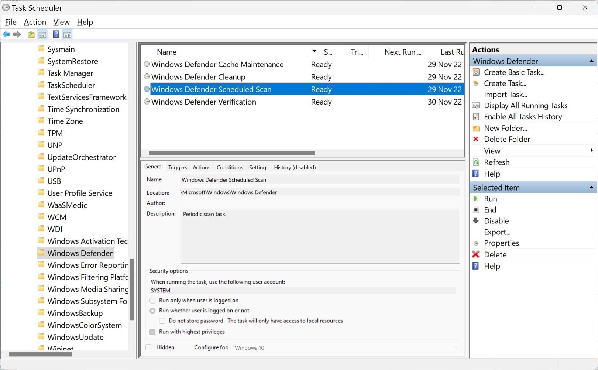Click the task Name input field
The width and height of the screenshot is (598, 370).
pos(320,180)
